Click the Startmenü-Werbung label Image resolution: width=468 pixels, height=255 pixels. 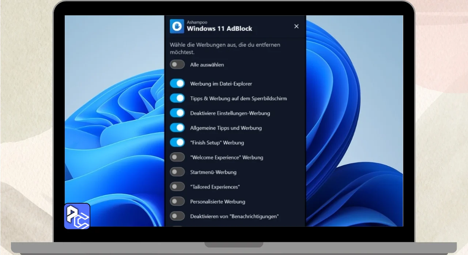click(x=213, y=172)
